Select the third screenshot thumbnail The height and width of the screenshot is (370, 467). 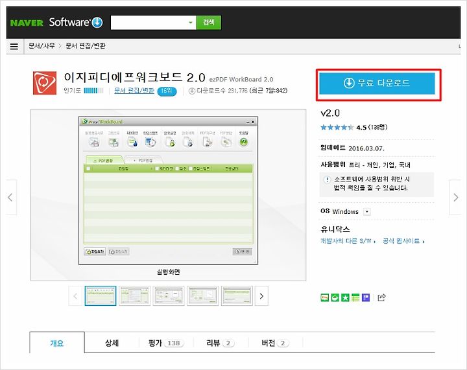click(169, 296)
